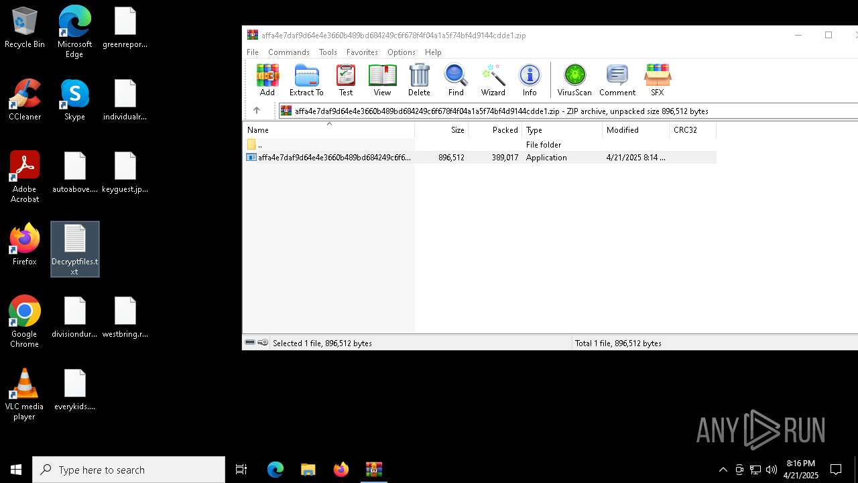Click the taskbar search box

(129, 470)
